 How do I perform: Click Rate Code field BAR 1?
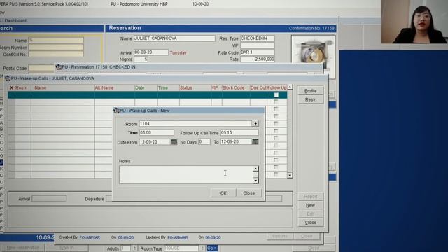pyautogui.click(x=257, y=52)
